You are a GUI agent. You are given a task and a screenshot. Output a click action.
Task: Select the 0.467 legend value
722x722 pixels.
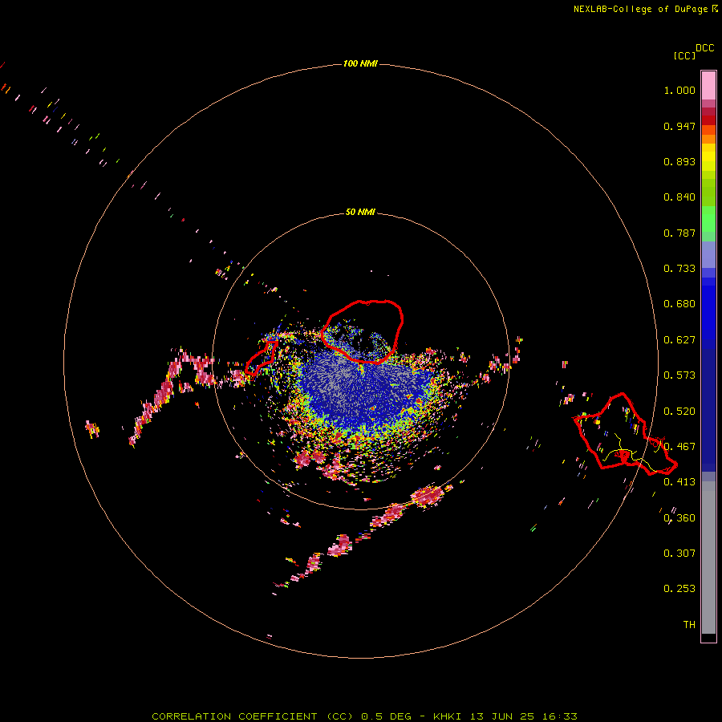(679, 447)
